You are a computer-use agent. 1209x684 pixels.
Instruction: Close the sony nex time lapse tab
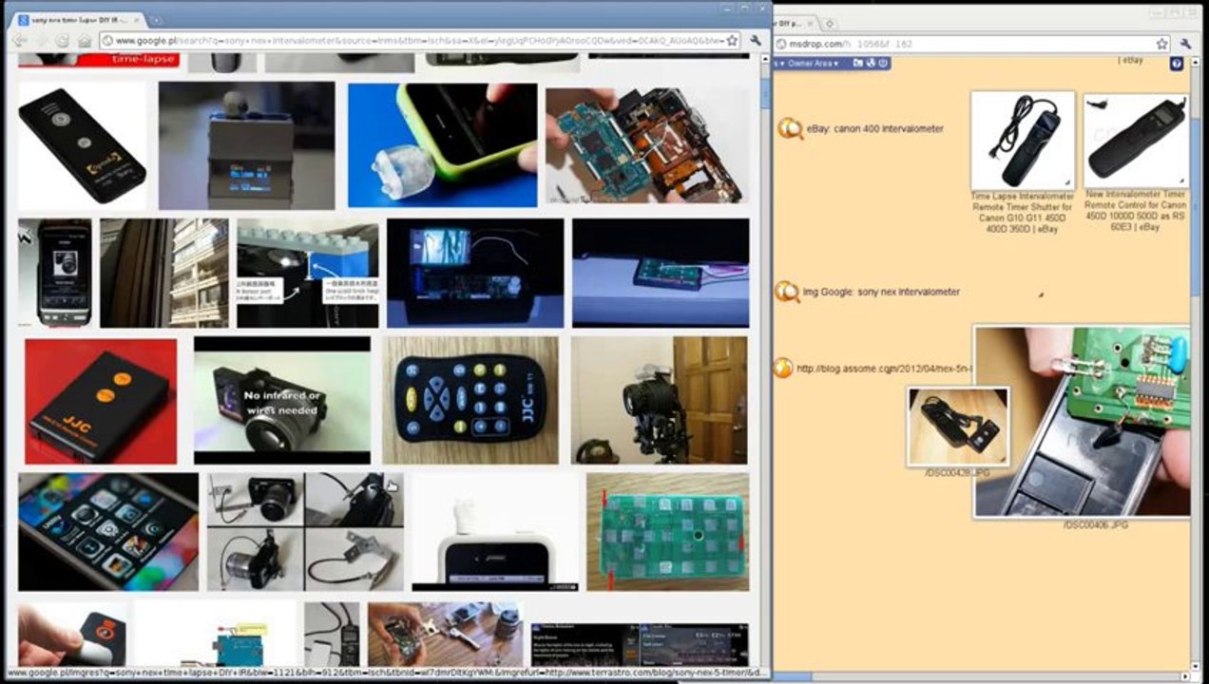(135, 20)
